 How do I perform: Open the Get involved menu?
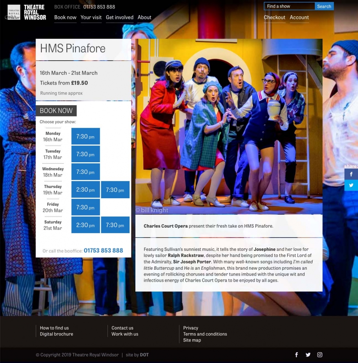[x=119, y=17]
